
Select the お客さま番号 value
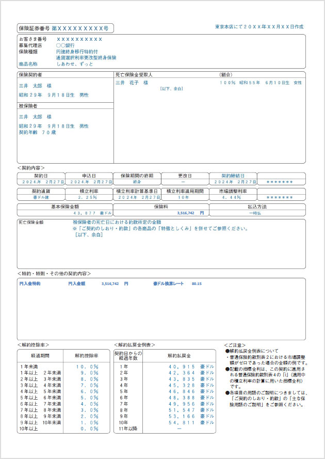click(79, 39)
